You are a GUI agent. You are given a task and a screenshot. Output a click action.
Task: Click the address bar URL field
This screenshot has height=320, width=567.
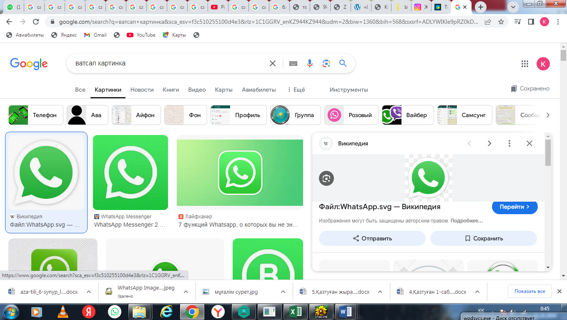click(269, 22)
